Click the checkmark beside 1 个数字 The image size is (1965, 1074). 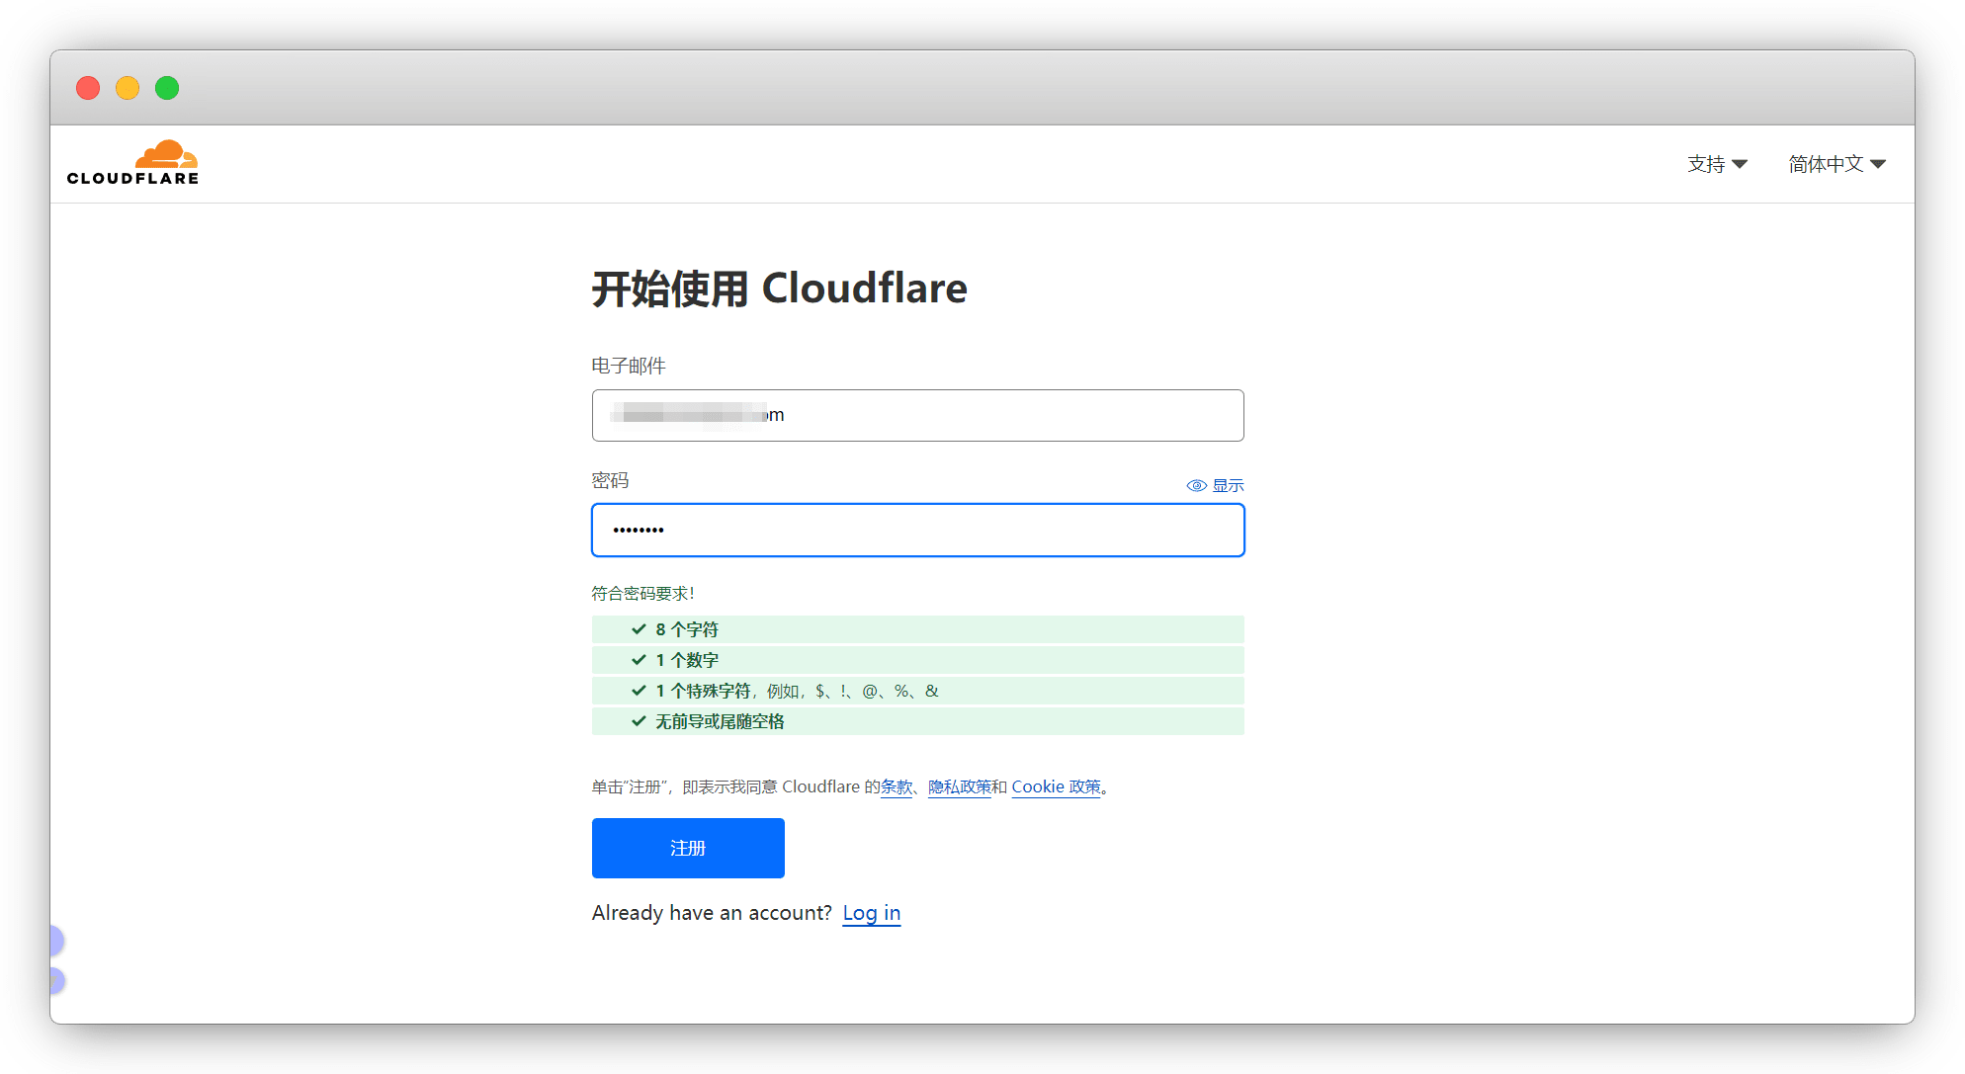tap(639, 660)
